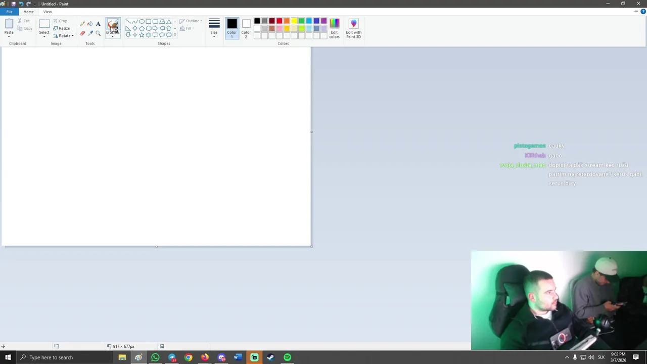This screenshot has height=364, width=647.
Task: Click the SLK keyboard language indicator
Action: (601, 357)
